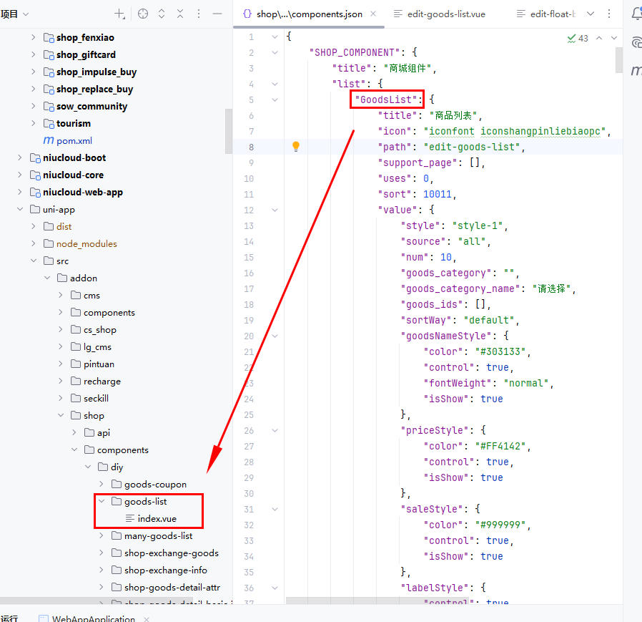
Task: Expand the niucloud-boot module
Action: click(x=20, y=157)
